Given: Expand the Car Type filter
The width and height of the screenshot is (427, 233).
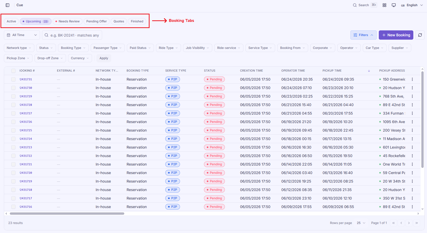Looking at the screenshot, I should click(x=375, y=48).
